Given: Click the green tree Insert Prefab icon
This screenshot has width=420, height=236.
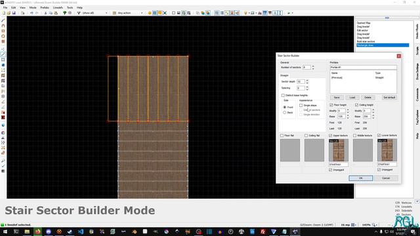Looking at the screenshot, I should coord(64,13).
